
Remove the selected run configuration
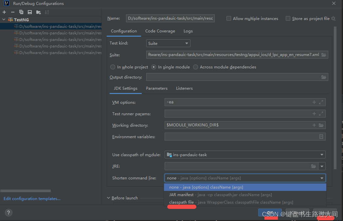tap(12, 12)
